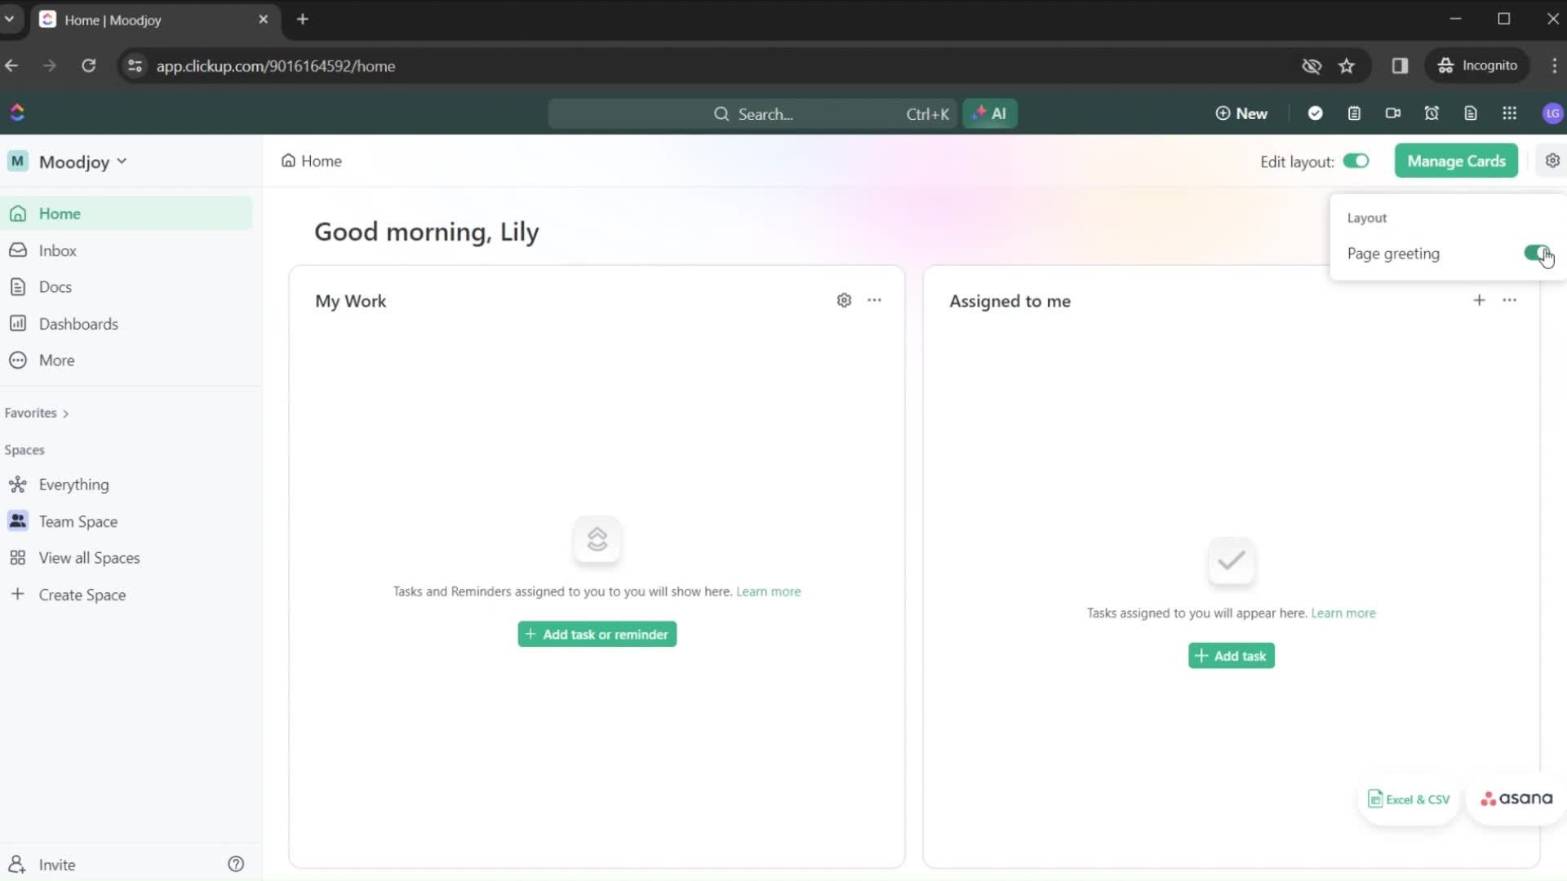This screenshot has height=881, width=1567.
Task: Click the Manage Cards button
Action: tap(1456, 160)
